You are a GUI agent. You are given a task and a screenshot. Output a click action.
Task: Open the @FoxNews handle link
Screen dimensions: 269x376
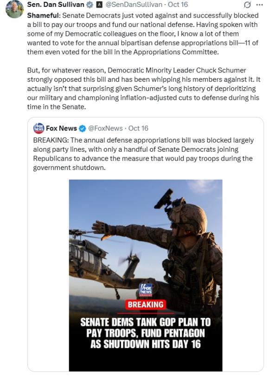[x=105, y=128]
